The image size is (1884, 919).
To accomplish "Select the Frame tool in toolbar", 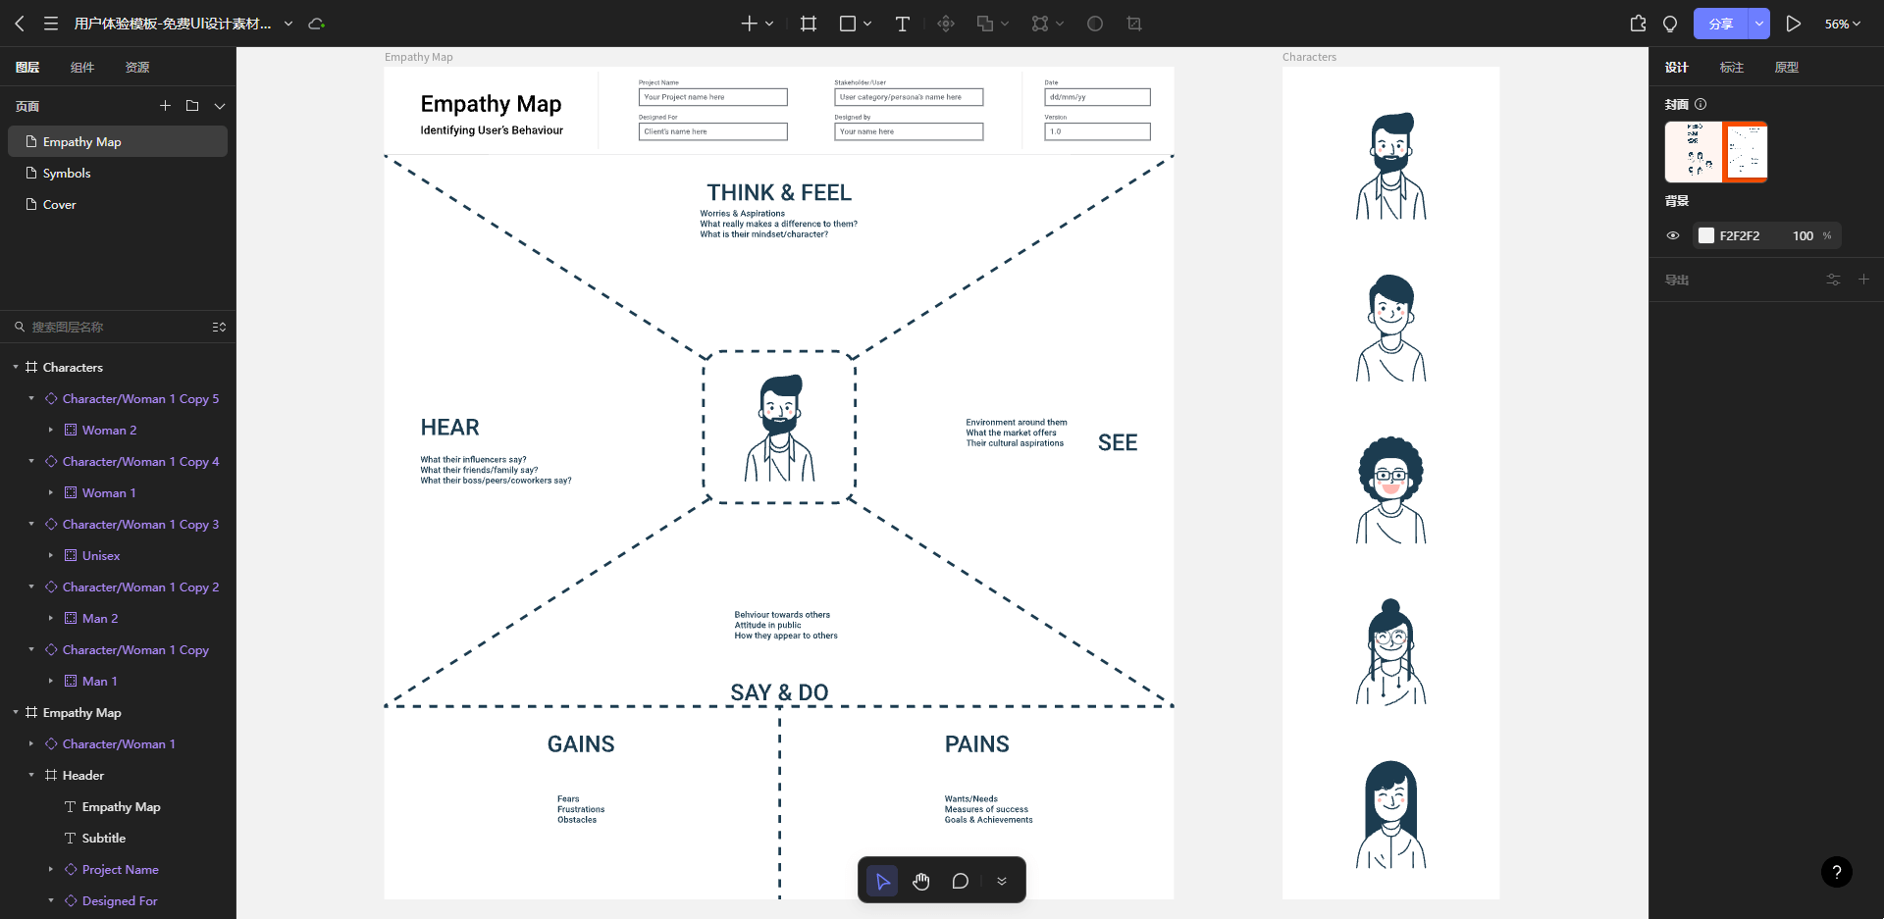I will (x=809, y=24).
